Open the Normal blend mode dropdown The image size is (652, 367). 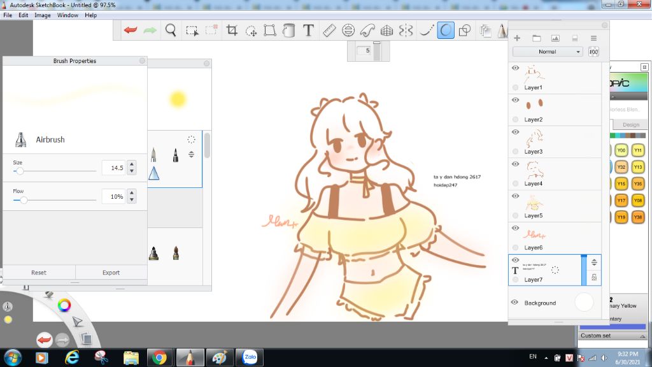tap(547, 52)
